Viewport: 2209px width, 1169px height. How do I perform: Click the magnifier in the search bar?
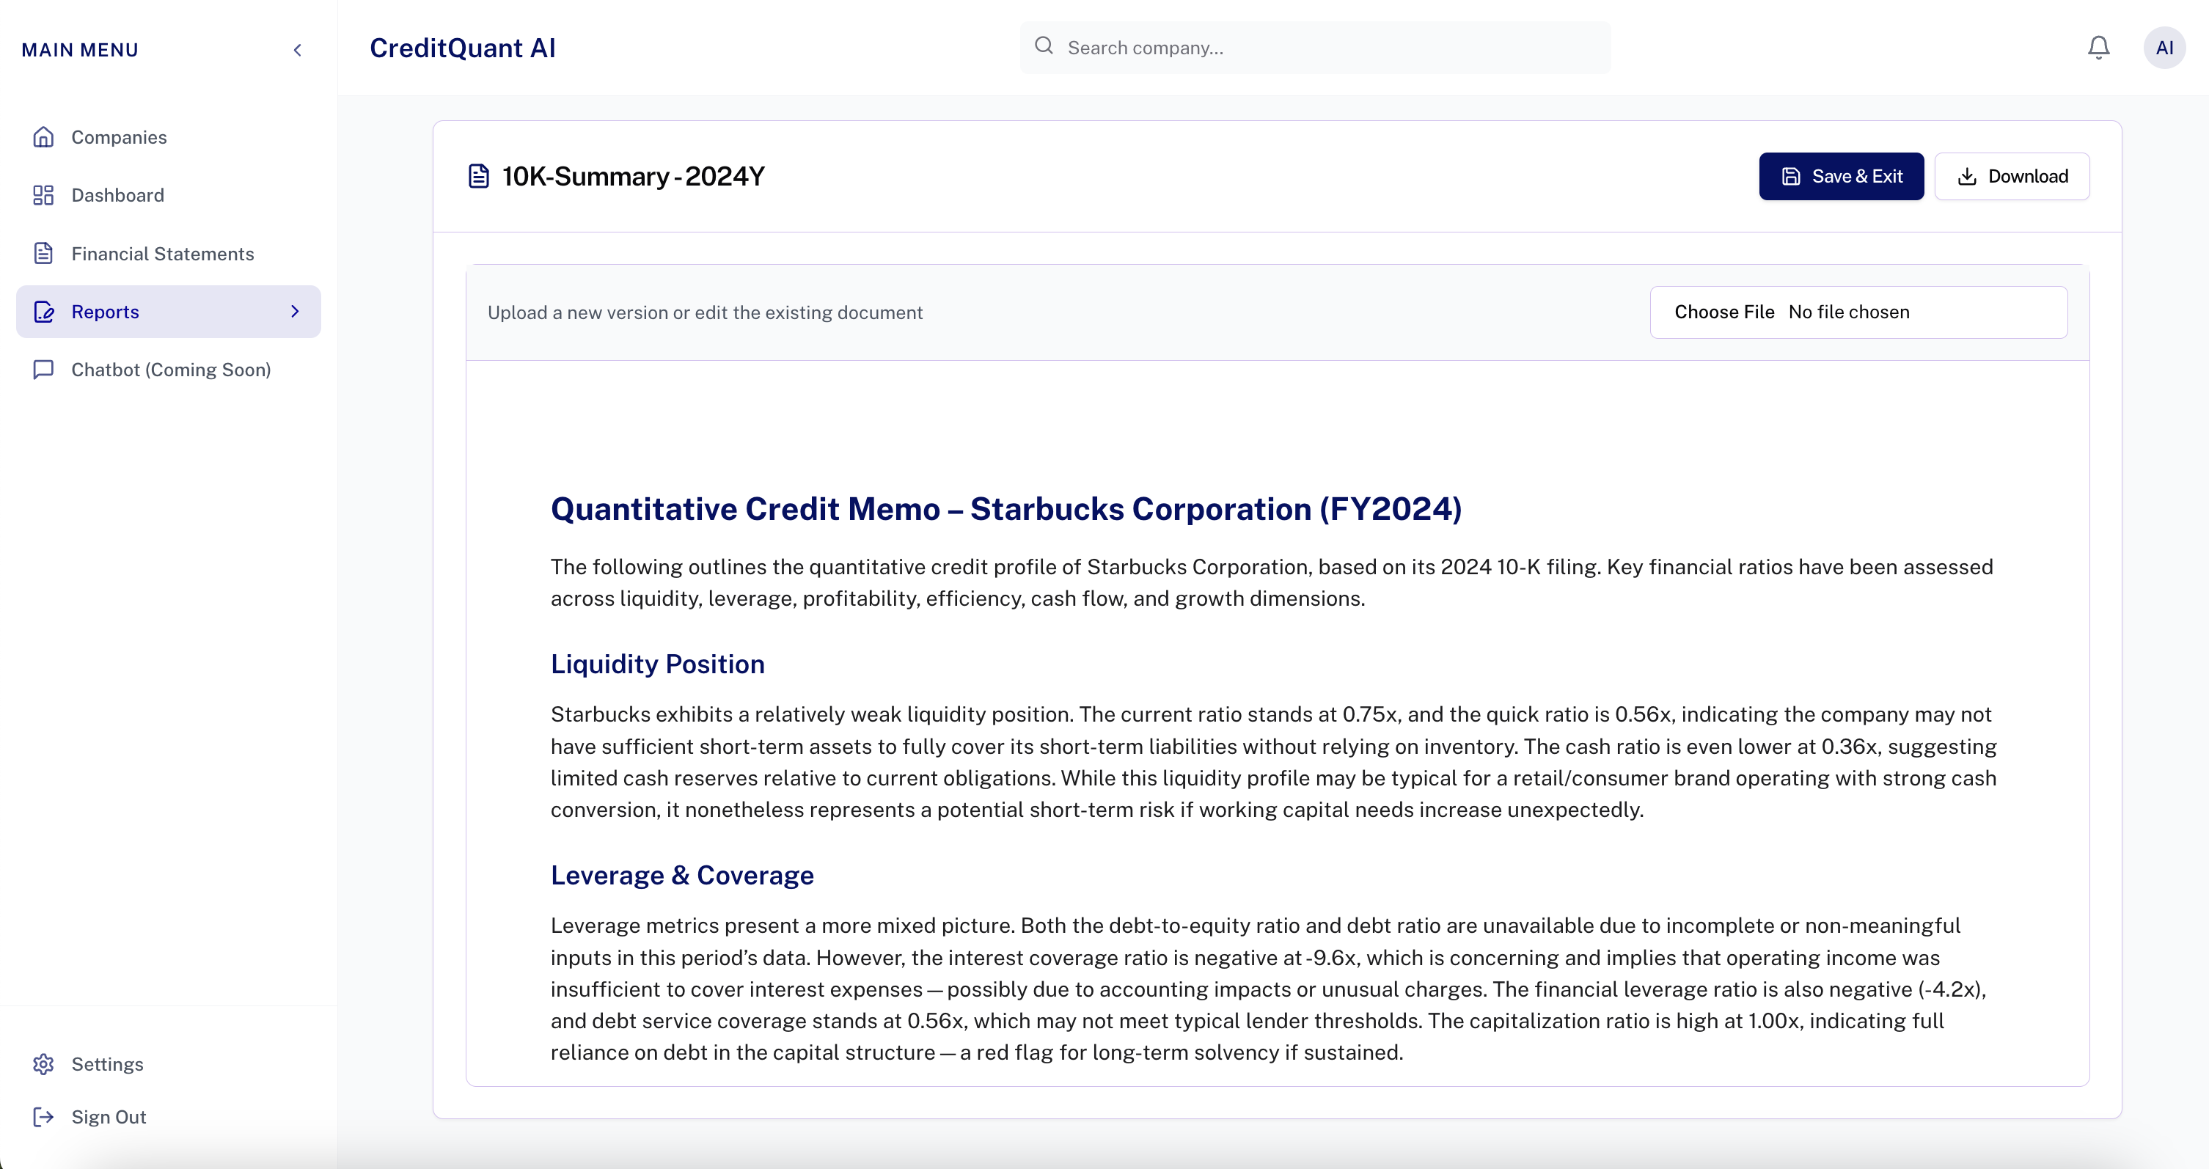click(1044, 46)
